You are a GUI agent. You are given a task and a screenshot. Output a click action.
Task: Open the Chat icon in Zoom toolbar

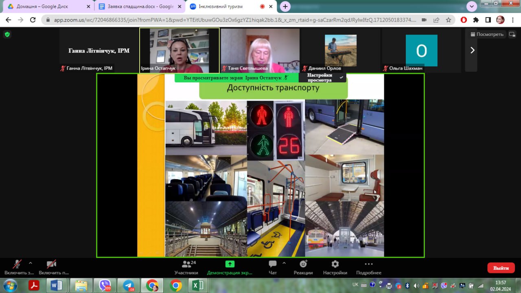[x=273, y=264]
